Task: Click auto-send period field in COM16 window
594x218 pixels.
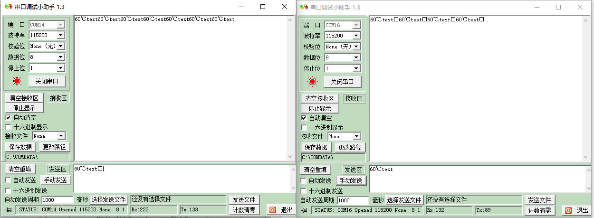Action: [353, 200]
